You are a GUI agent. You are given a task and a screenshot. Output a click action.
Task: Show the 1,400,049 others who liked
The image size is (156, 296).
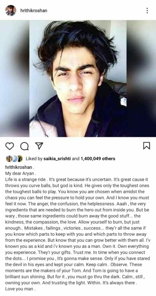click(98, 159)
